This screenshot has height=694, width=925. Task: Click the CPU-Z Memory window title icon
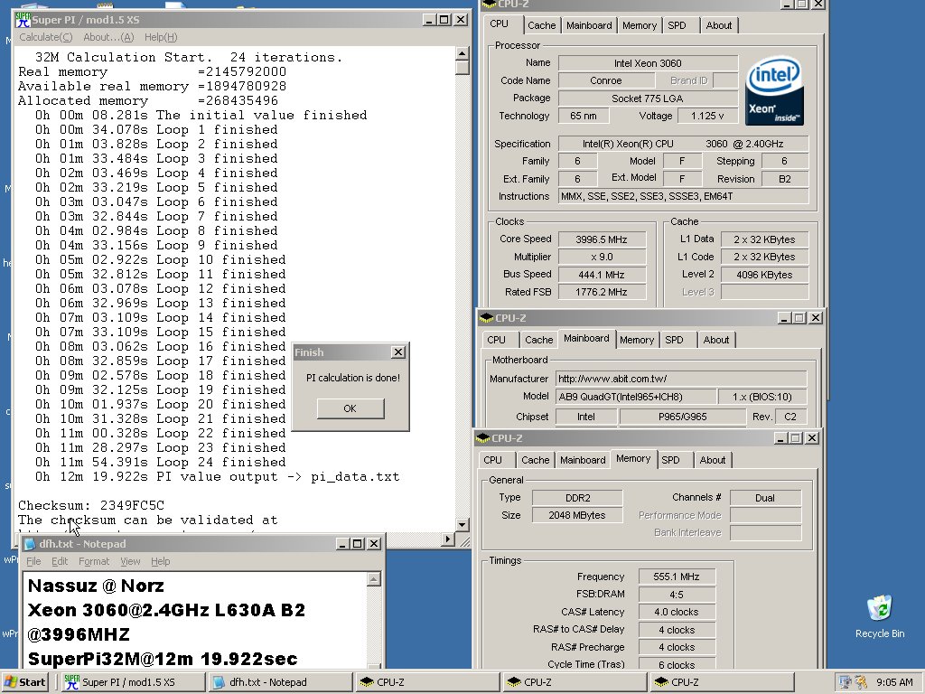pos(483,438)
